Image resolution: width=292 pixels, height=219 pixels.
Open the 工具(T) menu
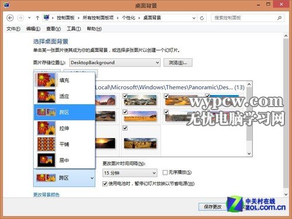(x=74, y=29)
